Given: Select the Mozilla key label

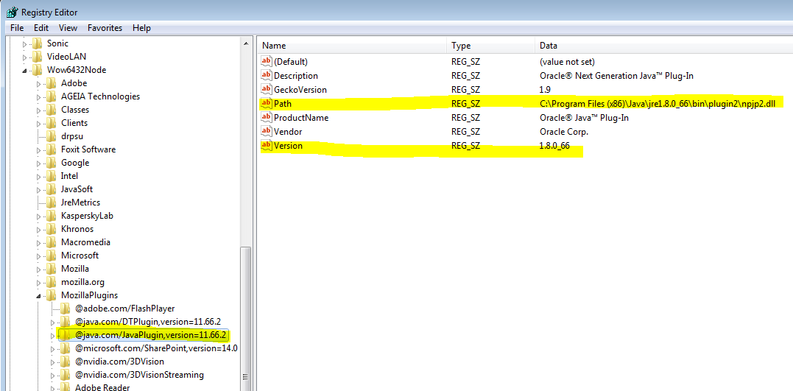Looking at the screenshot, I should 75,269.
